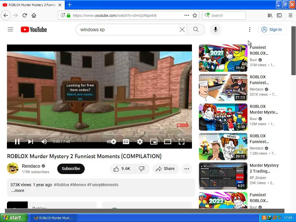The height and width of the screenshot is (222, 296).
Task: Open Firefox library icon
Action: [x=270, y=15]
